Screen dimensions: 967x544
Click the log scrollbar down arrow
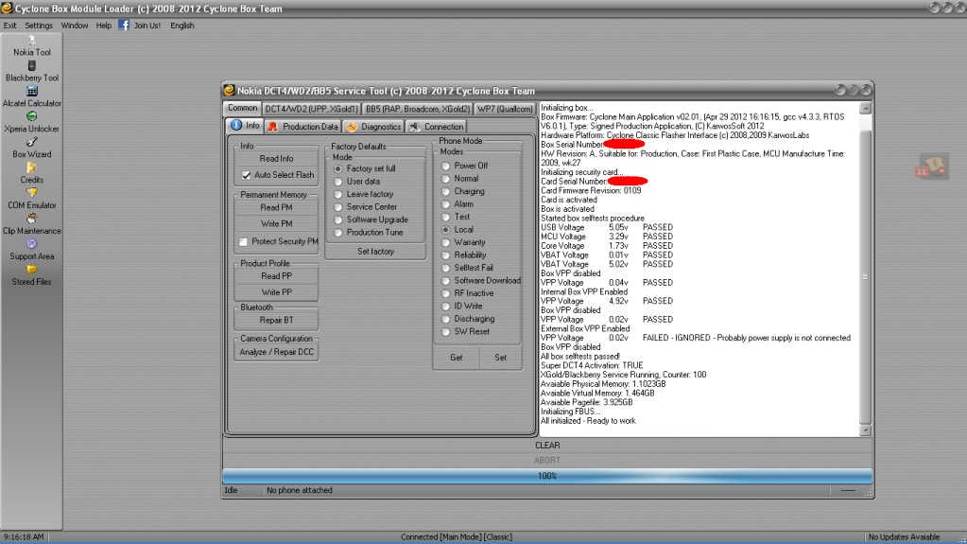(x=865, y=430)
